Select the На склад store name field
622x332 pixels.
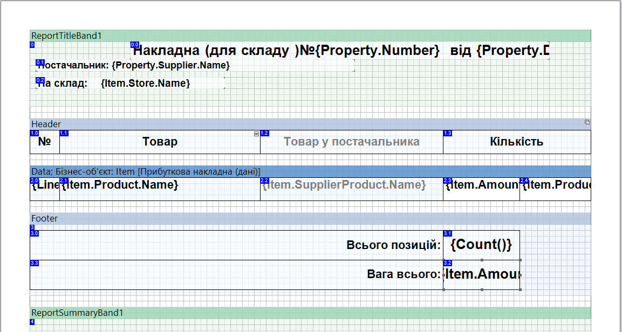point(131,84)
